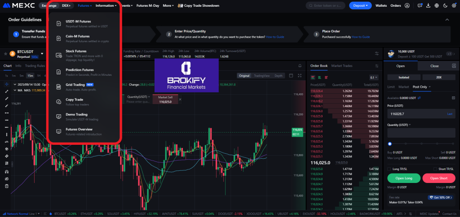Click the trash icon in chart toolbar
The width and height of the screenshot is (460, 217).
click(x=6, y=186)
